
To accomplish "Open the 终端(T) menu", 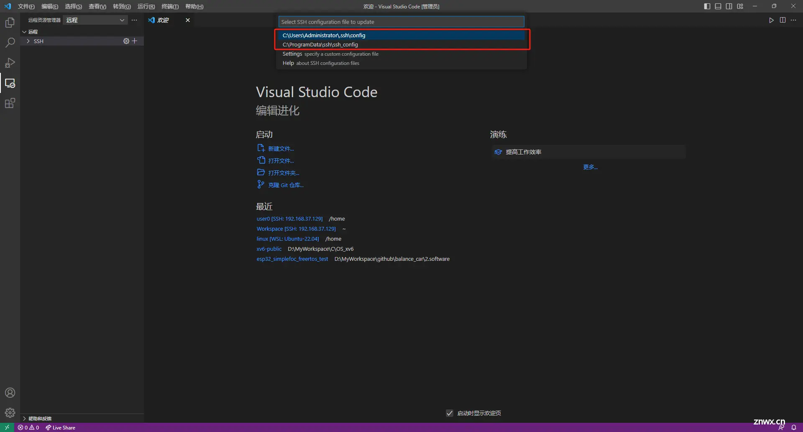I will tap(170, 6).
